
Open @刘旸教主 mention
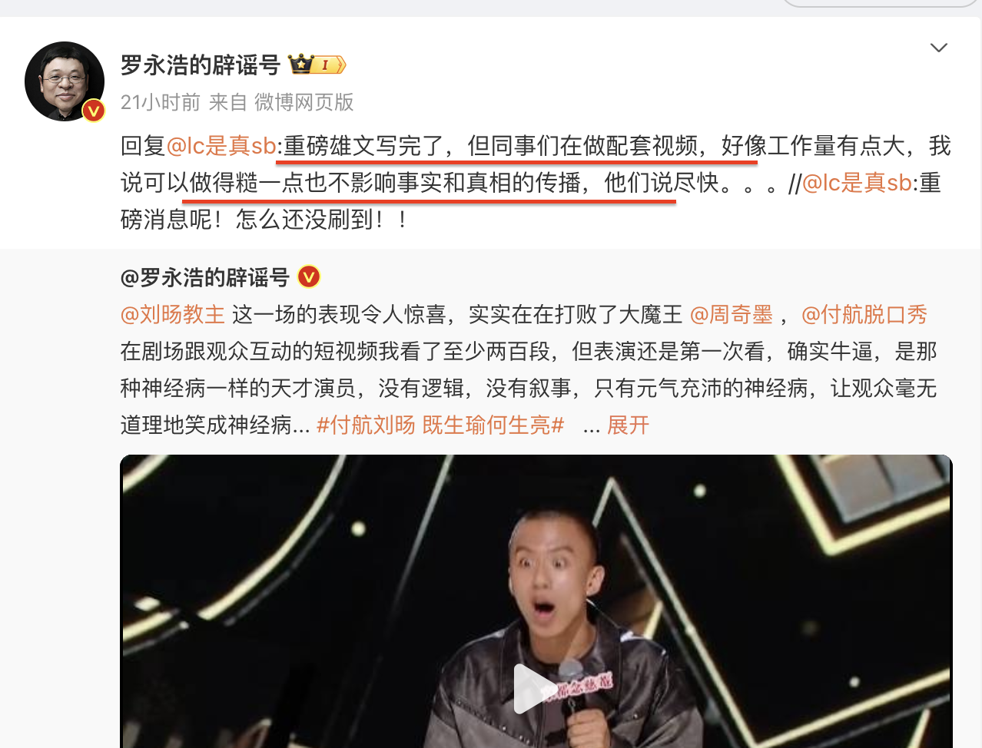(x=173, y=314)
